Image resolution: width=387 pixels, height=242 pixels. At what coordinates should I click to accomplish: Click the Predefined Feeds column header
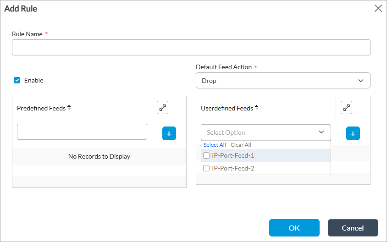41,108
